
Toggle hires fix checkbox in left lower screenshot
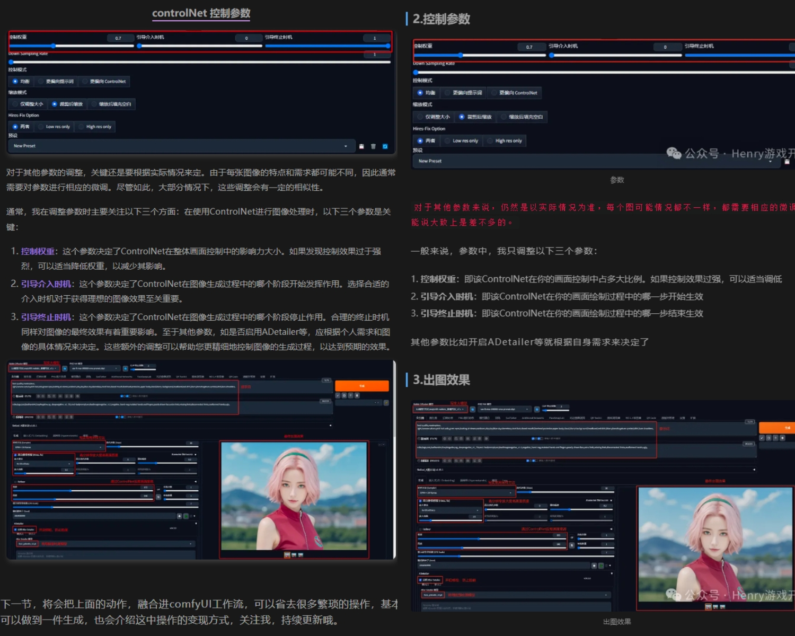tap(15, 455)
